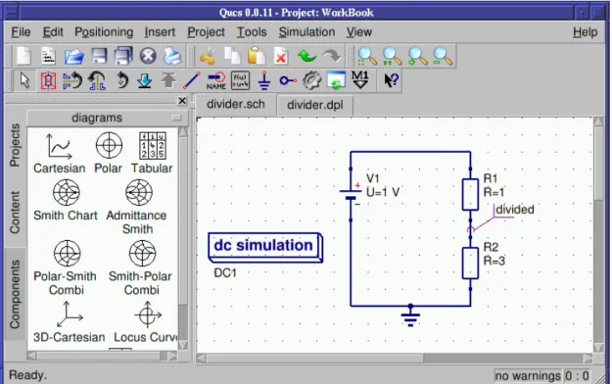Rotate selected component tool
This screenshot has width=612, height=384.
click(x=121, y=80)
